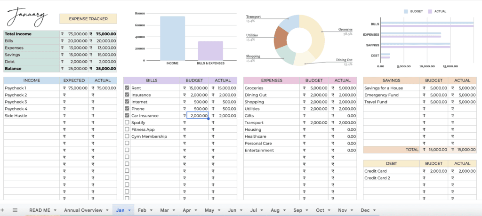Open the Jan tab dropdown arrow
Viewport: 482px width, 216px height.
129,210
